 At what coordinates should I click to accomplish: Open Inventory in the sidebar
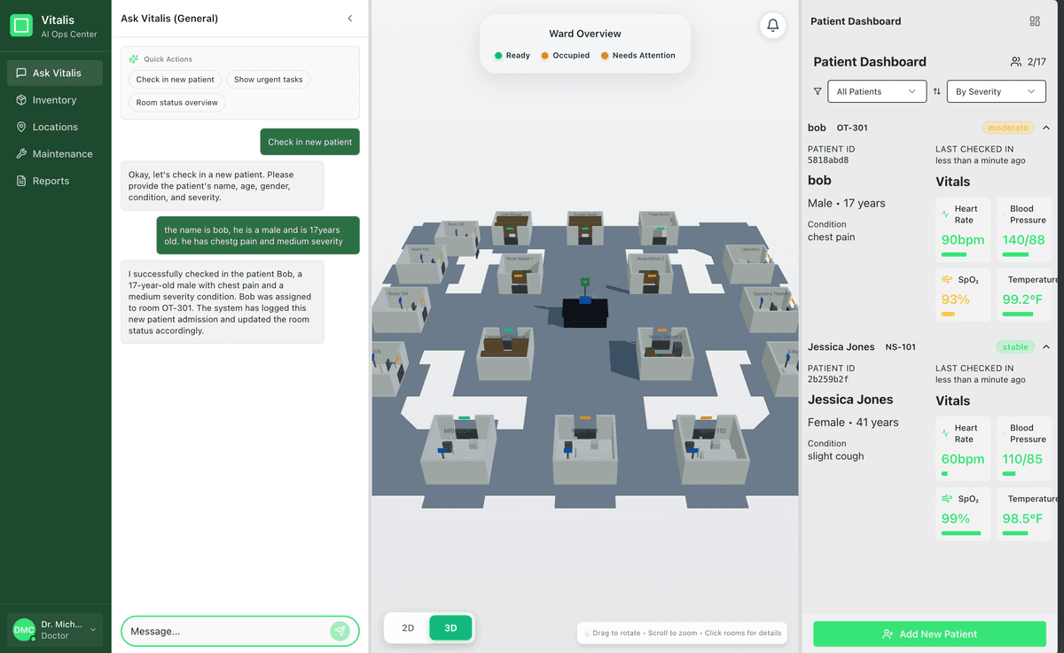point(54,100)
